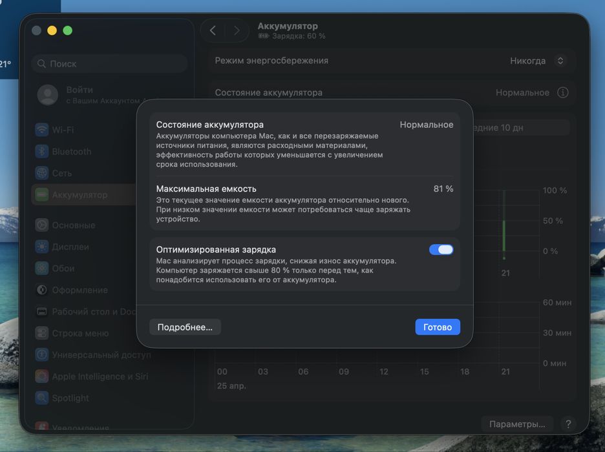
Task: Open the Подробнее… link button
Action: click(x=185, y=327)
